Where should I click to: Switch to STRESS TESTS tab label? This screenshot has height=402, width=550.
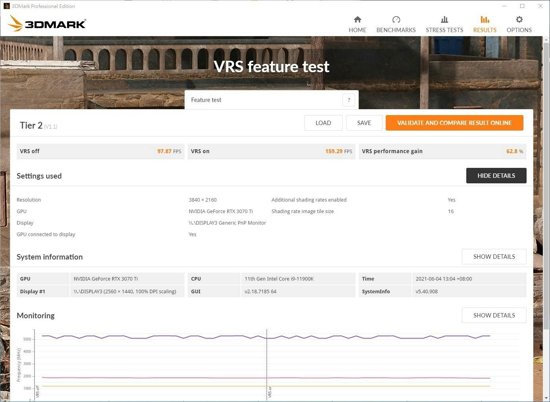(x=444, y=30)
